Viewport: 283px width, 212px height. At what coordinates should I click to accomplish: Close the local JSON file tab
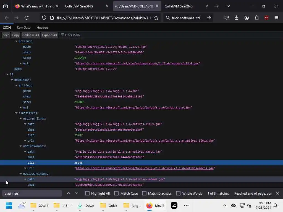157,6
